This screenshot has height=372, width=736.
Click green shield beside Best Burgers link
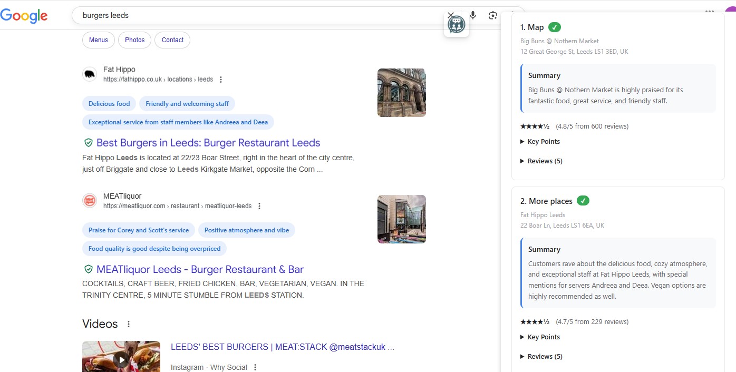coord(89,143)
